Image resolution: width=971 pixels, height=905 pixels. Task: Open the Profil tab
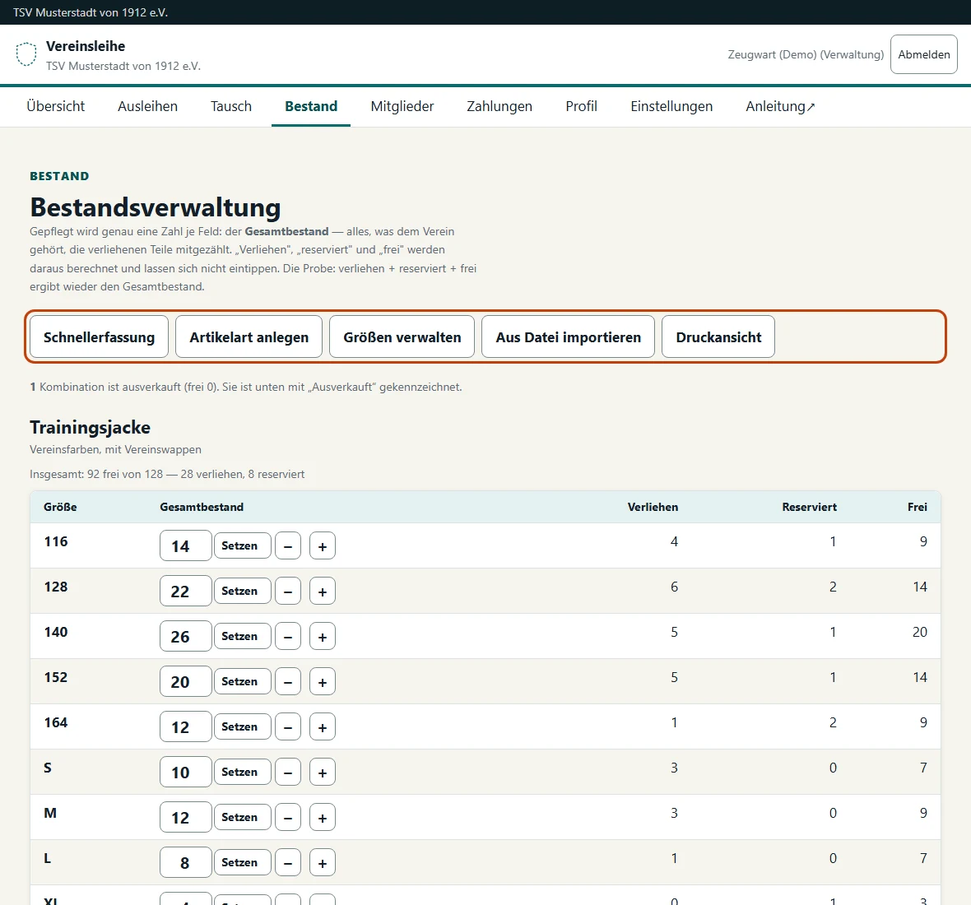(581, 106)
